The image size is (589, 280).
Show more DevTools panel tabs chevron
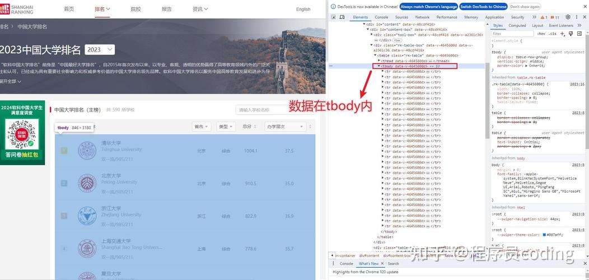[534, 17]
